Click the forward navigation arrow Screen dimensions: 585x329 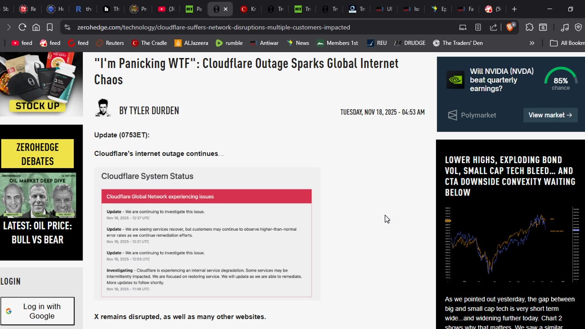pyautogui.click(x=9, y=27)
